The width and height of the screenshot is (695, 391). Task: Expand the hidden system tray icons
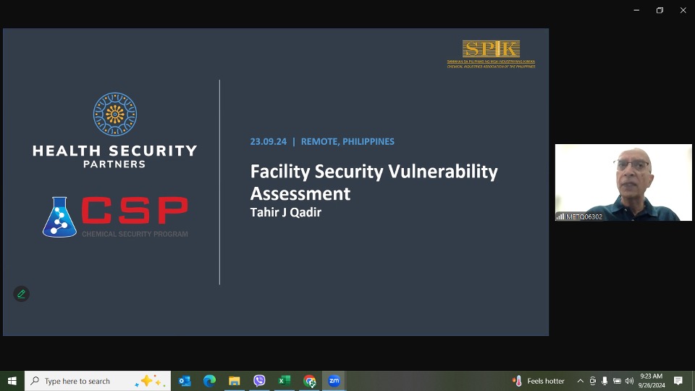point(580,381)
